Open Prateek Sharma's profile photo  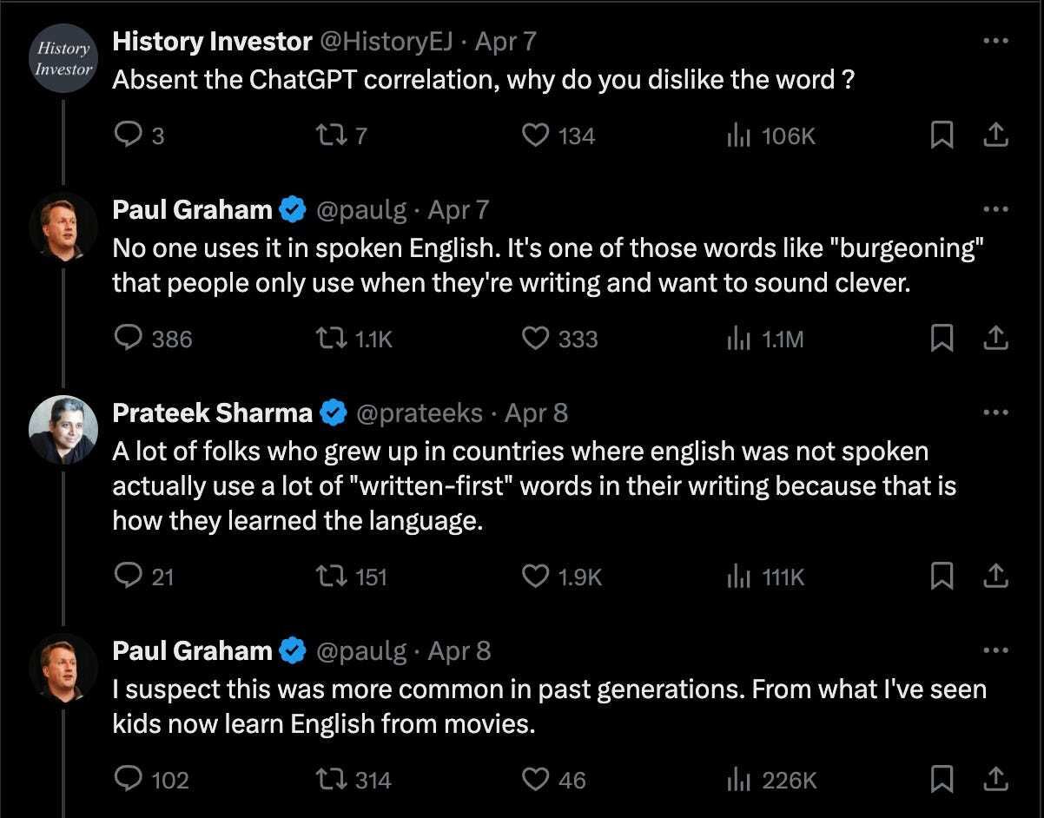pyautogui.click(x=63, y=430)
